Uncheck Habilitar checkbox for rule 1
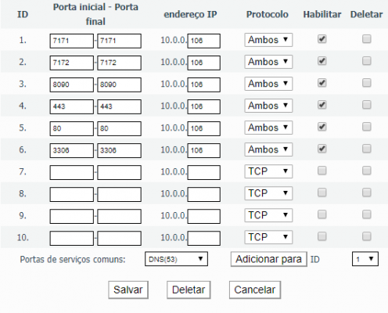Image resolution: width=388 pixels, height=313 pixels. click(x=322, y=39)
